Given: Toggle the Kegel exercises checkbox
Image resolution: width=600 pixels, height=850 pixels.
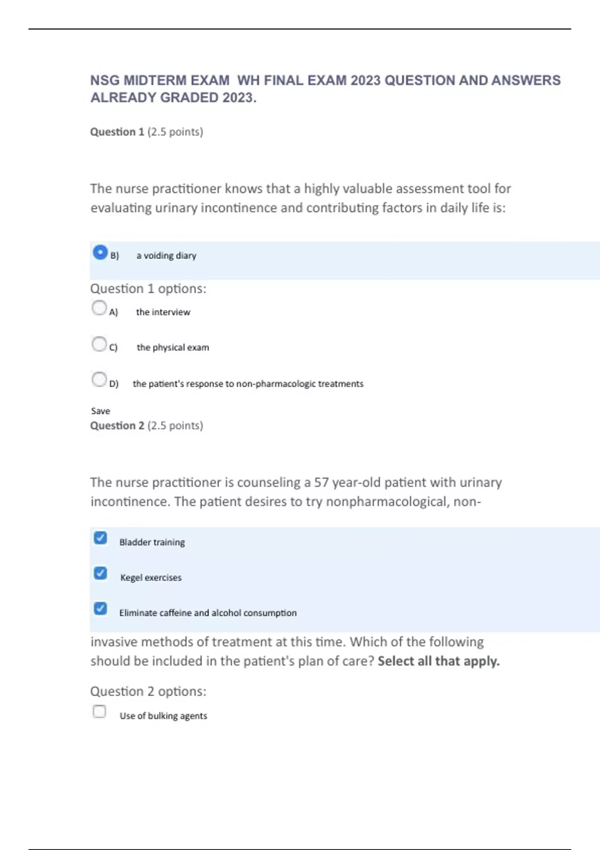Looking at the screenshot, I should (x=100, y=573).
